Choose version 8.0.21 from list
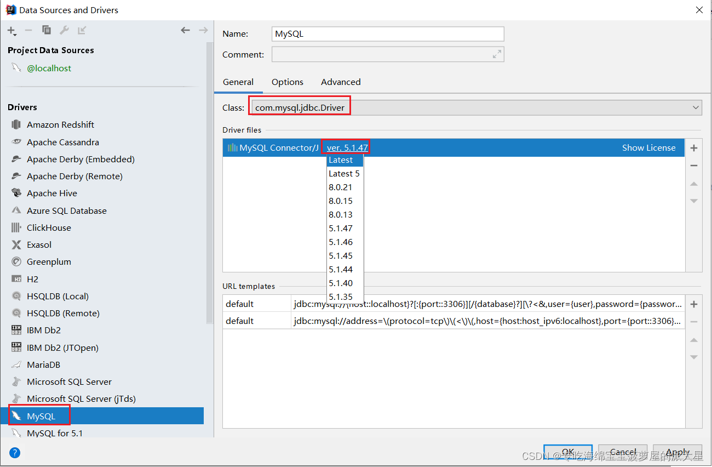Viewport: 712px width, 467px height. [x=345, y=187]
